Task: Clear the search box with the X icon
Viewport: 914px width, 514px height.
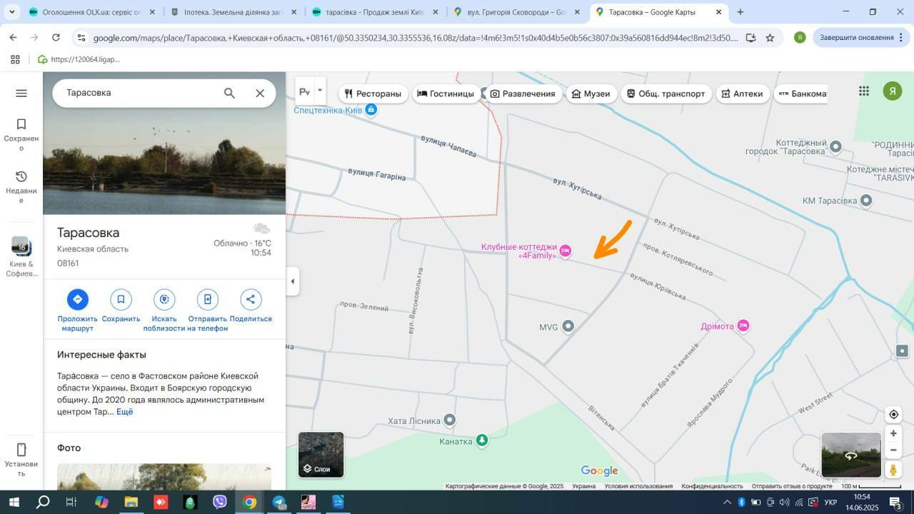Action: click(260, 93)
